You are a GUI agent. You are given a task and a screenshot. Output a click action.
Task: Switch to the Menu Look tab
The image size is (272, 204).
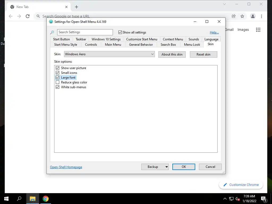192,45
